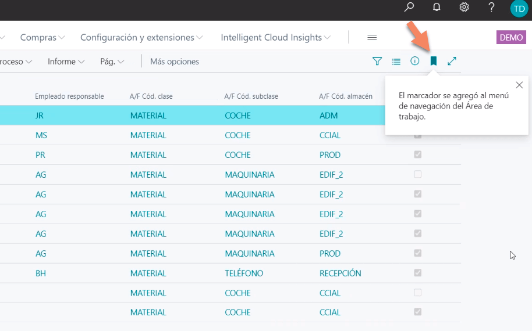The height and width of the screenshot is (331, 532).
Task: Open the filter pane funnel icon
Action: (377, 61)
